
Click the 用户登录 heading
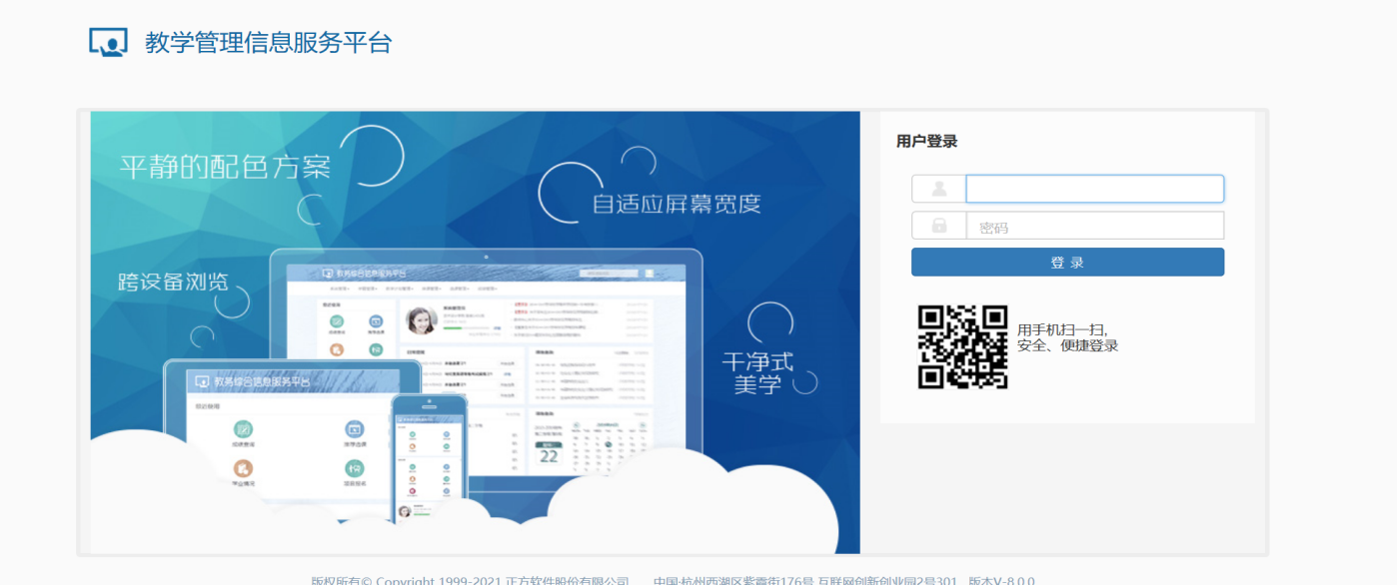926,142
